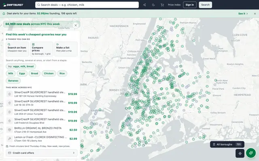Click the icon beside Lidl 19-30 37th St deal
259x161 pixels.
(x=10, y=103)
